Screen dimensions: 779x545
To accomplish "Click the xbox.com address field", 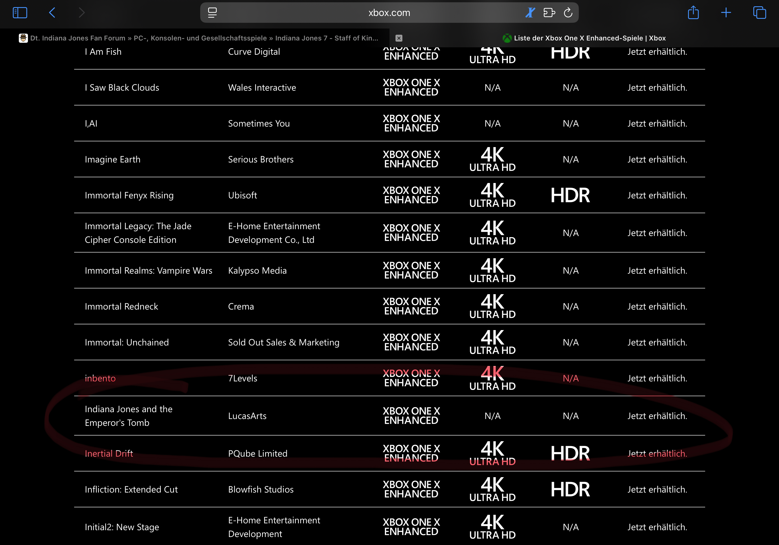I will tap(389, 13).
